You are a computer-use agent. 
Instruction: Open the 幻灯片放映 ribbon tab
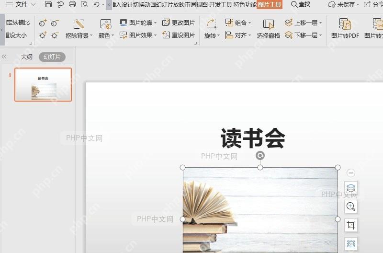(x=170, y=4)
